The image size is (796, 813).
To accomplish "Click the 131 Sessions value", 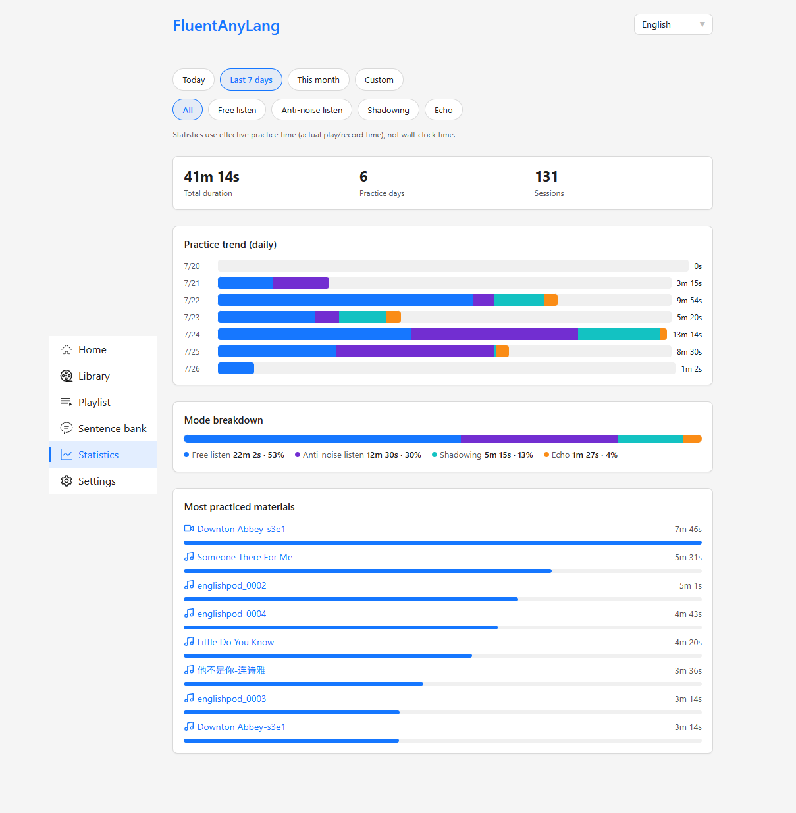I will [x=546, y=176].
